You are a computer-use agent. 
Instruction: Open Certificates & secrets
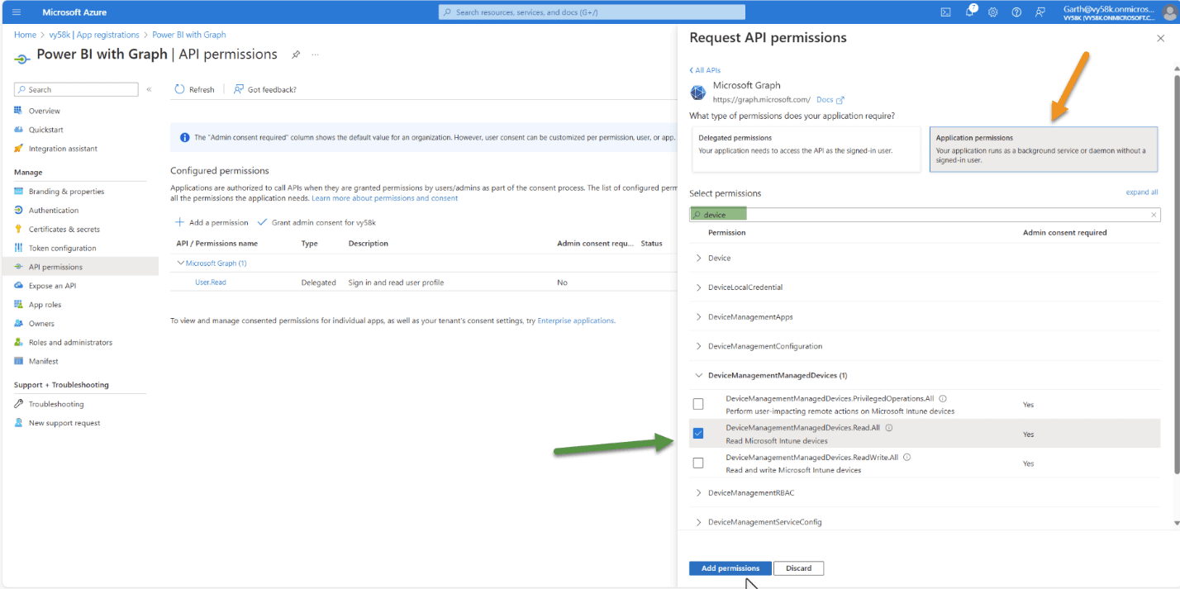pyautogui.click(x=64, y=230)
